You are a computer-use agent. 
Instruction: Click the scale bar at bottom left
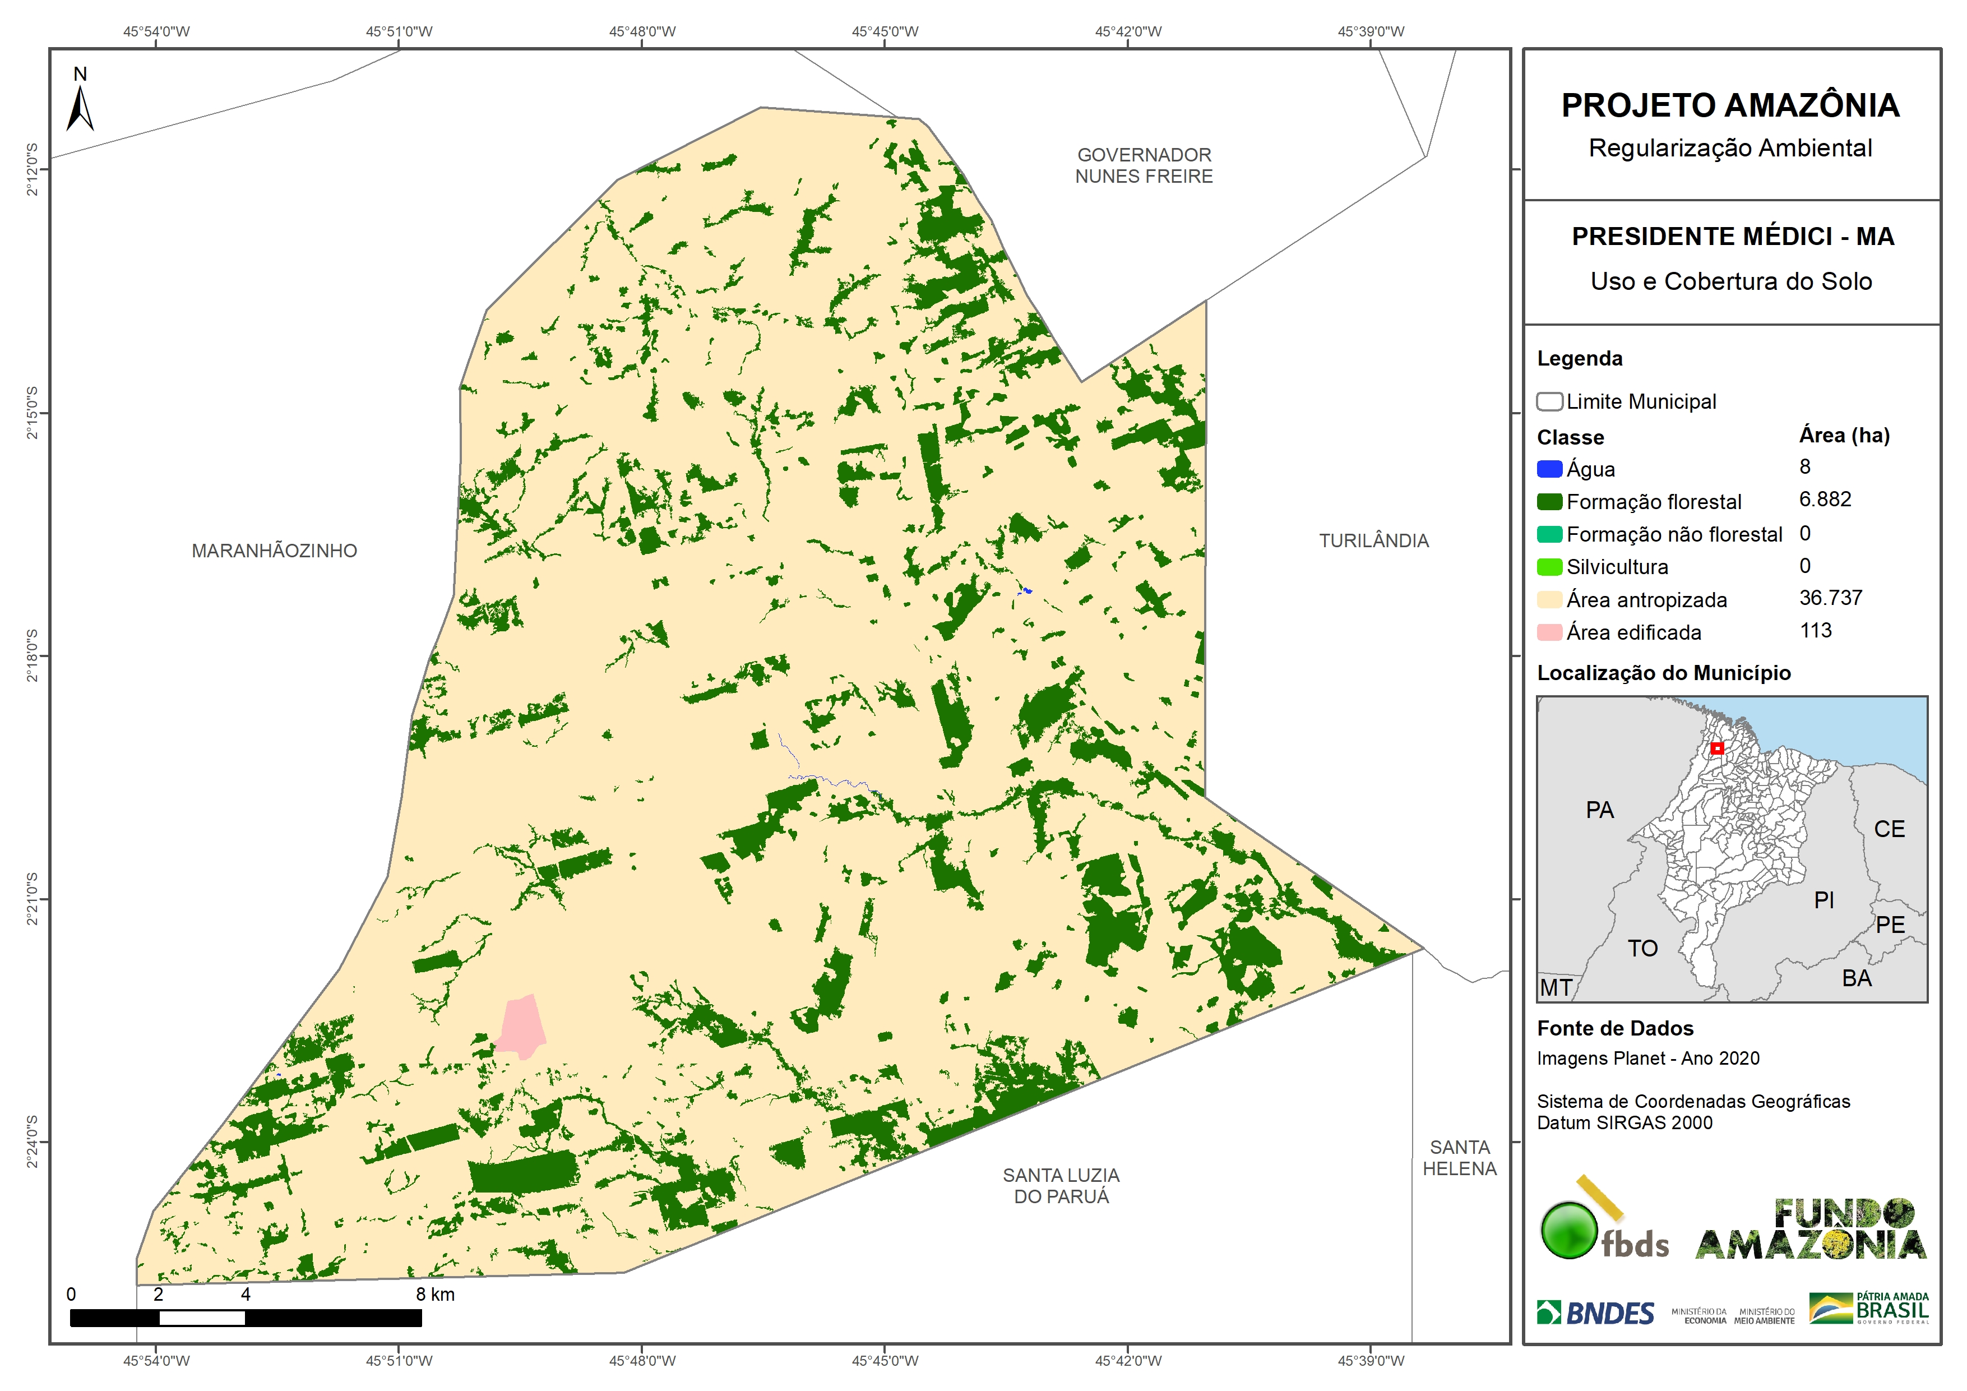(245, 1318)
